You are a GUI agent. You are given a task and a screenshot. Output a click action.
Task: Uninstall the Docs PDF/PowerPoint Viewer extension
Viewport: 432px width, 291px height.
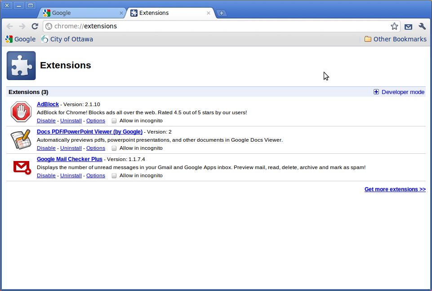[71, 148]
